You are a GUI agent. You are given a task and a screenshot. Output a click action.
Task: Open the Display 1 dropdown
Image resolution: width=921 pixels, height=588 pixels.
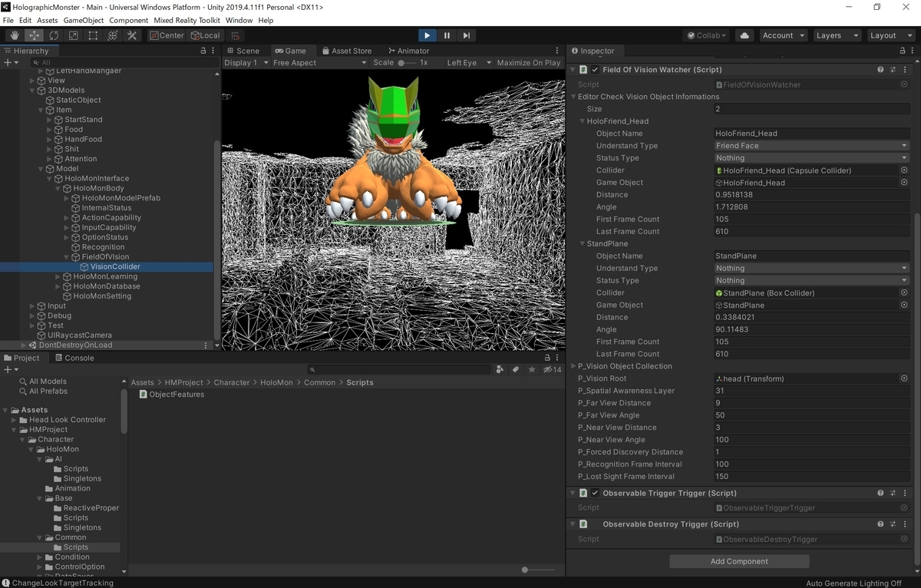click(246, 63)
